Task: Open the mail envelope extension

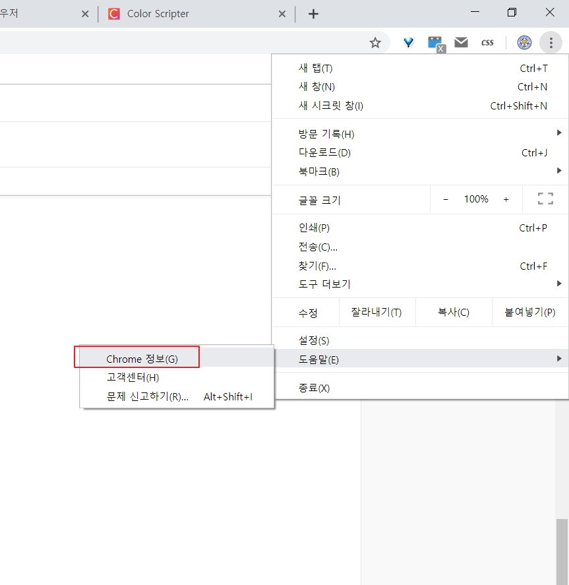Action: click(x=462, y=42)
